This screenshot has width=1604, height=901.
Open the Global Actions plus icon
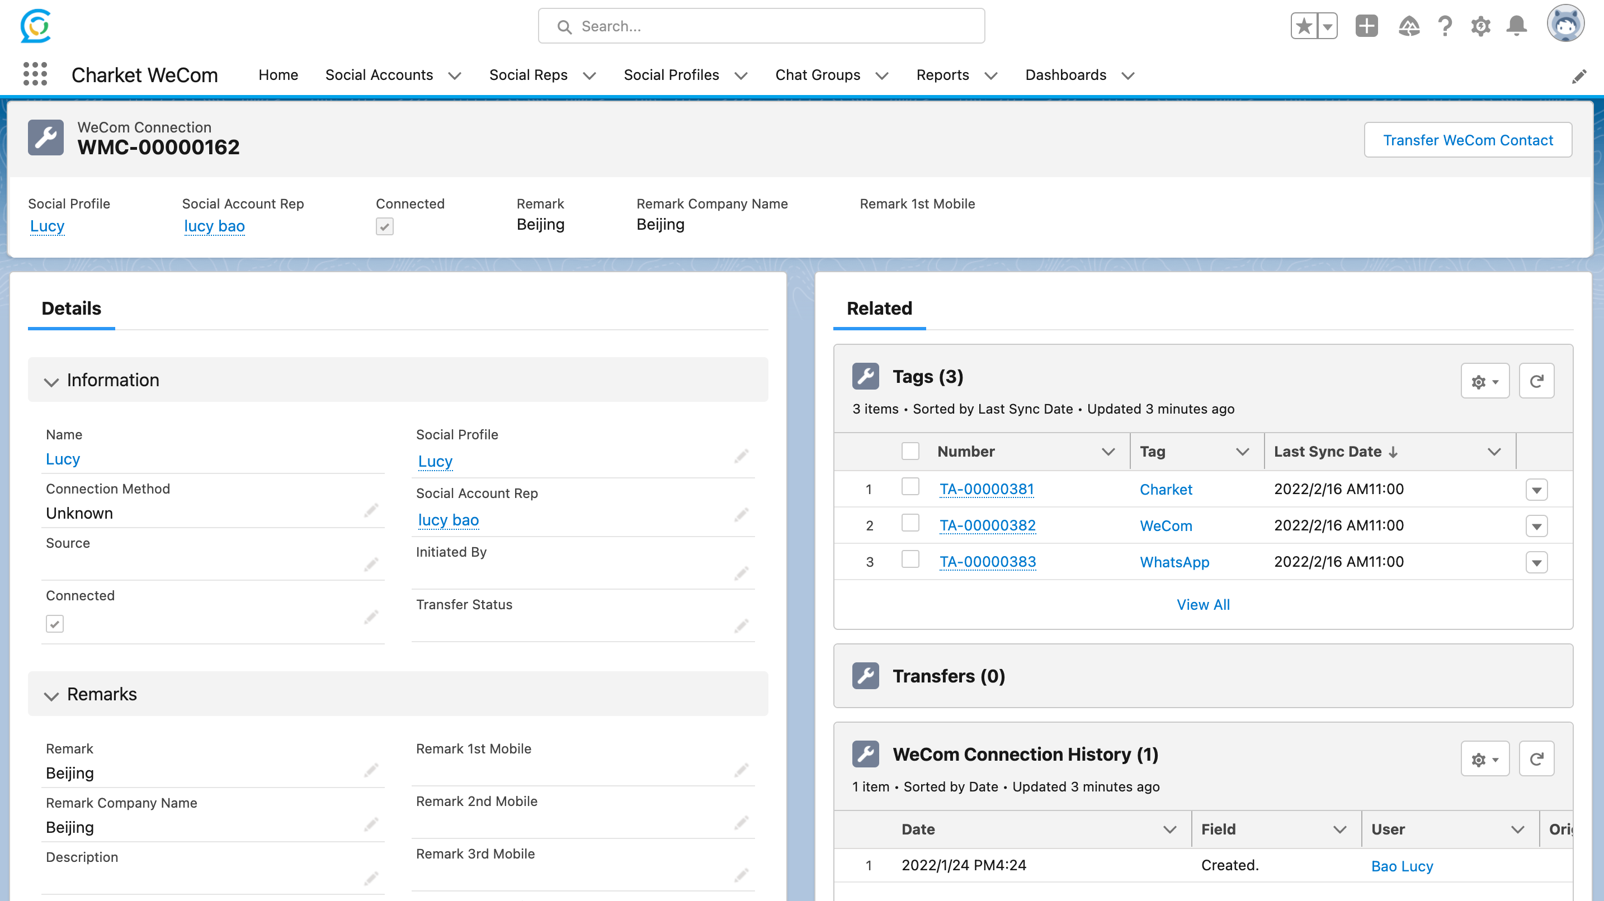tap(1366, 26)
